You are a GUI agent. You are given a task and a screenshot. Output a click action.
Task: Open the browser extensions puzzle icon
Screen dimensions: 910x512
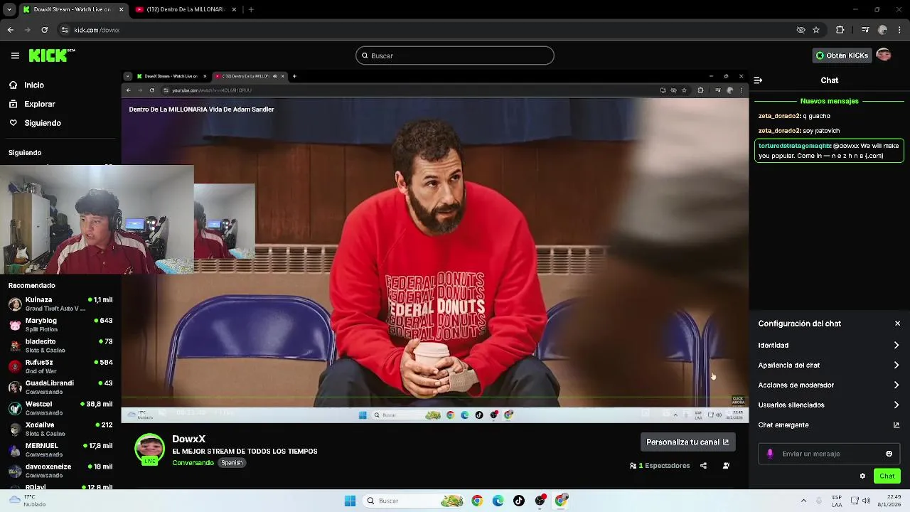pyautogui.click(x=840, y=30)
